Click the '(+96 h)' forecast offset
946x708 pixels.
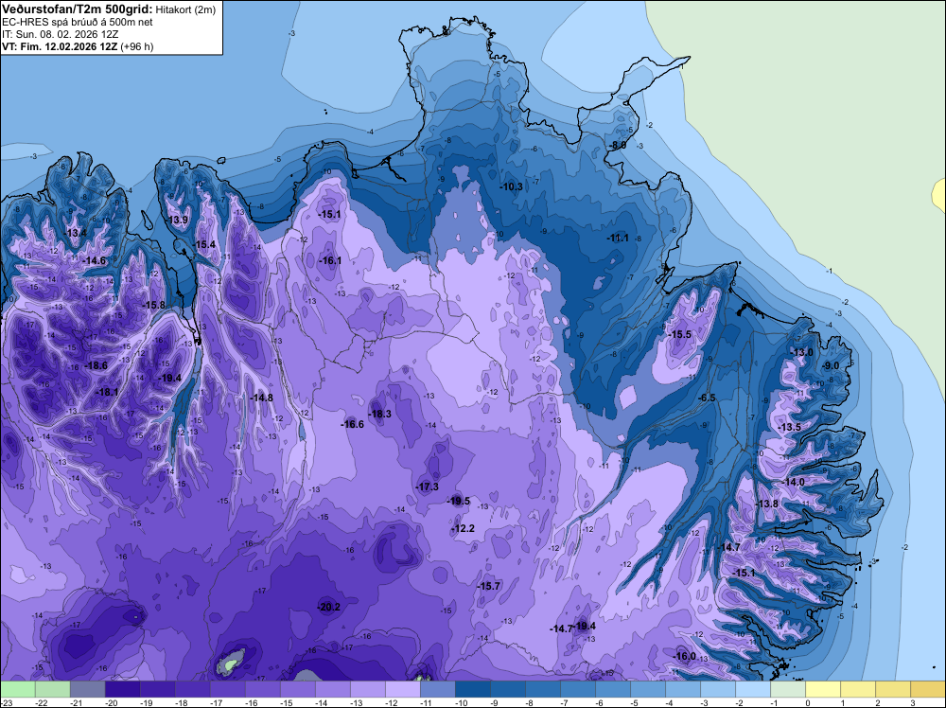[x=137, y=46]
